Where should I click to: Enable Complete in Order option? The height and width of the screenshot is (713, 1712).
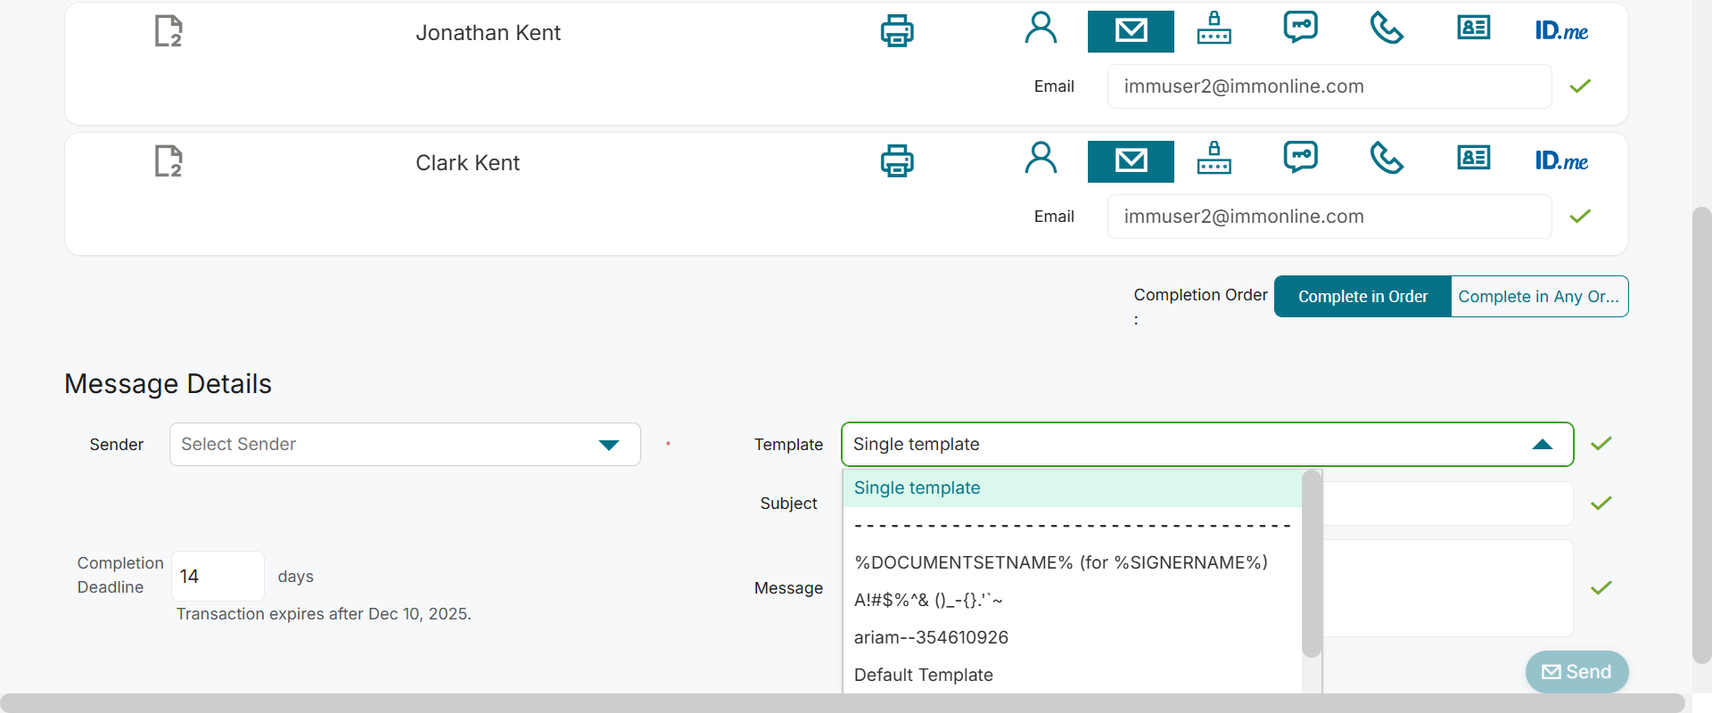click(1362, 297)
